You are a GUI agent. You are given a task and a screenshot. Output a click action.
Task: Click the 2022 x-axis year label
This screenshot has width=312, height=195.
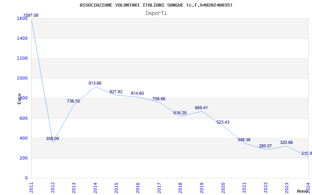coord(266,188)
